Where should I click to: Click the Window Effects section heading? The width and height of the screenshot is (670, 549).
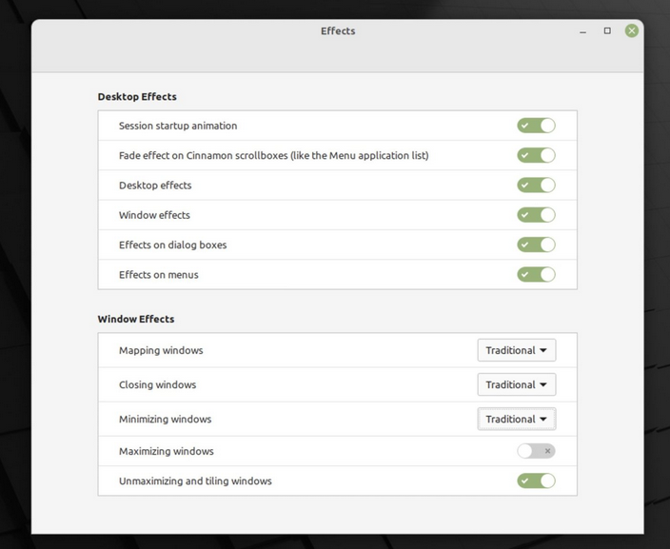136,319
